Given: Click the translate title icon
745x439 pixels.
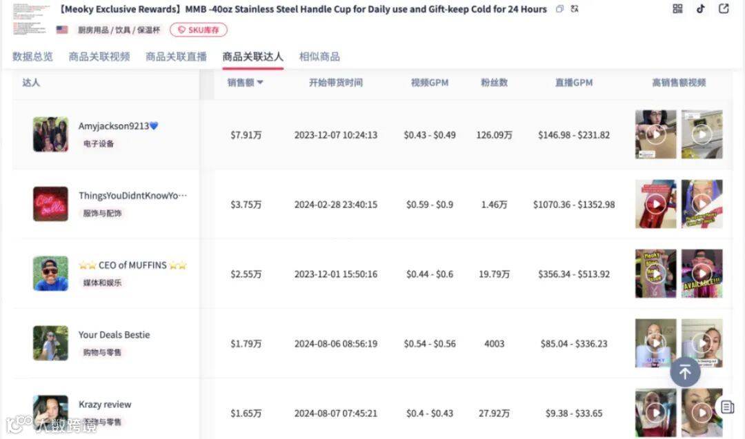Looking at the screenshot, I should (x=575, y=9).
